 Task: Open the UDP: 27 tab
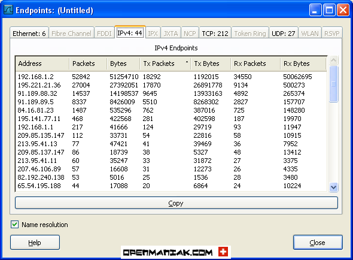[283, 34]
